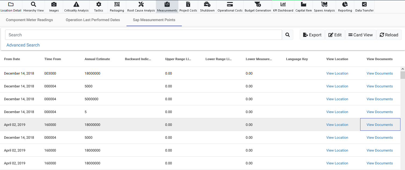
Task: Open Shutdown briefcase icon
Action: (207, 4)
